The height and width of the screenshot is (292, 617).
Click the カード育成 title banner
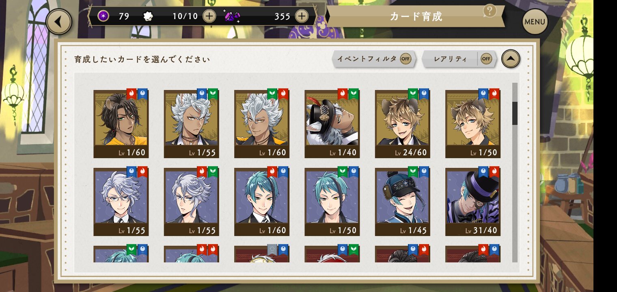click(416, 16)
